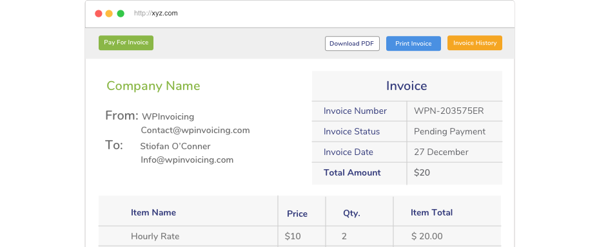Click the recipient name Stiofan O'Conner
The height and width of the screenshot is (247, 608).
[x=175, y=146]
